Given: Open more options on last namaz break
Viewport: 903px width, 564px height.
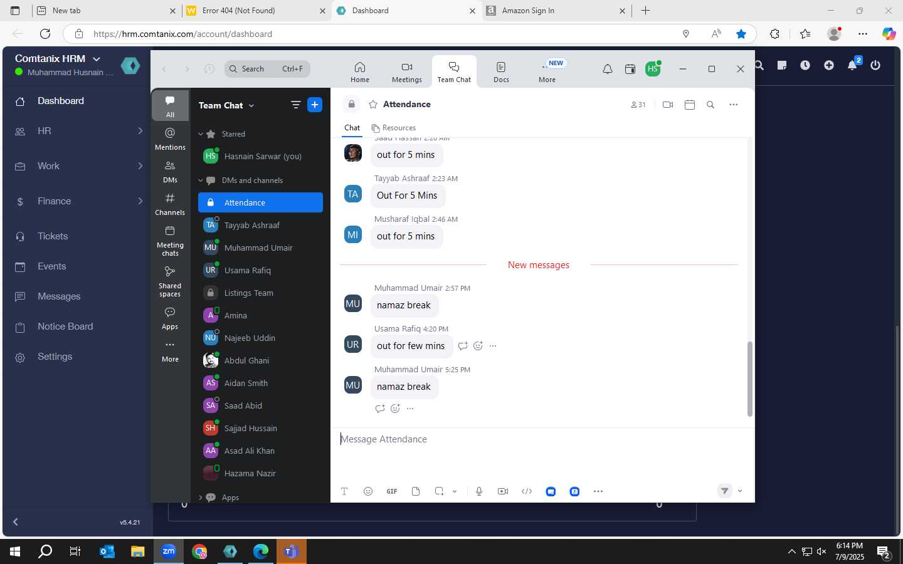Looking at the screenshot, I should coord(410,409).
